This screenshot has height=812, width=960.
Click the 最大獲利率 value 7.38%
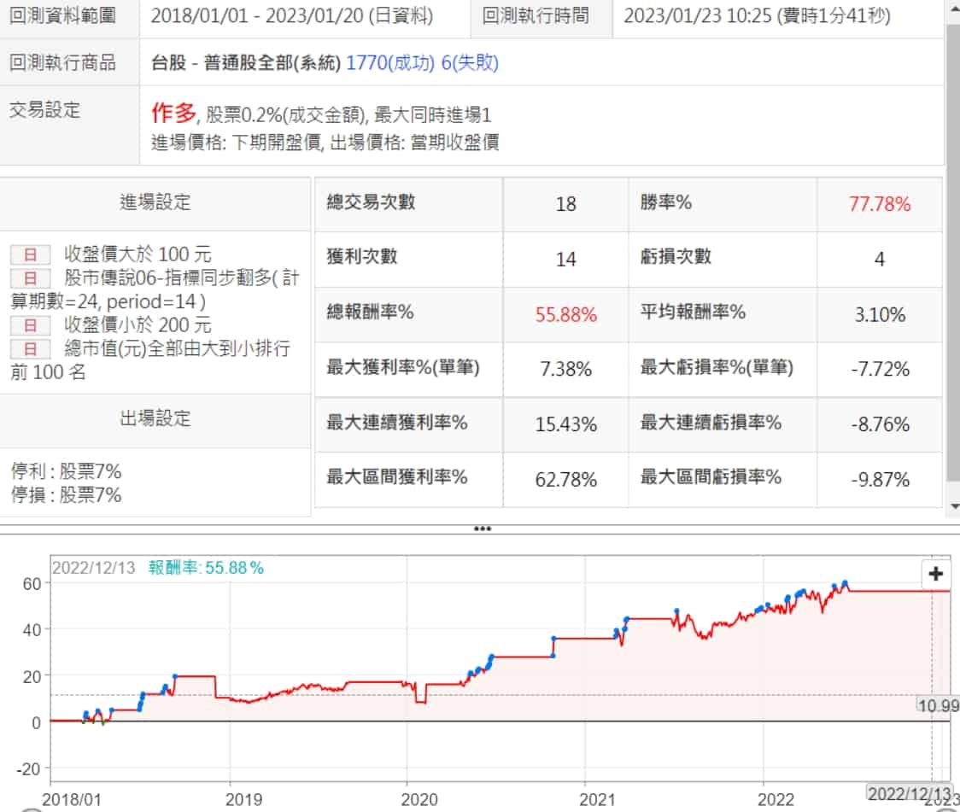[x=565, y=369]
